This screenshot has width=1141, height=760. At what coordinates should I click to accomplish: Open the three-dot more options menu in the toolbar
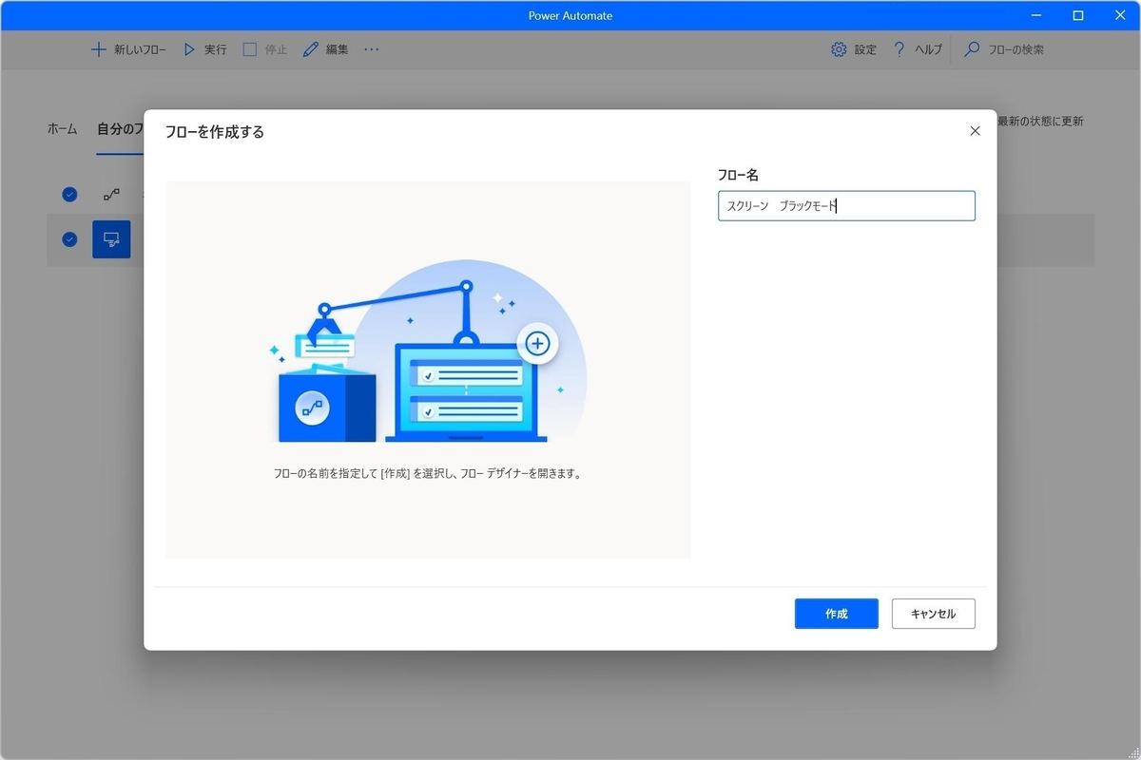tap(371, 49)
